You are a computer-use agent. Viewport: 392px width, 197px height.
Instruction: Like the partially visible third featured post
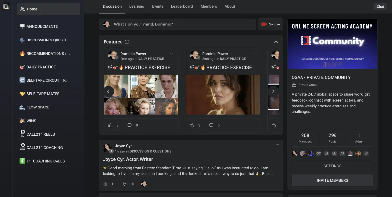click(x=274, y=125)
